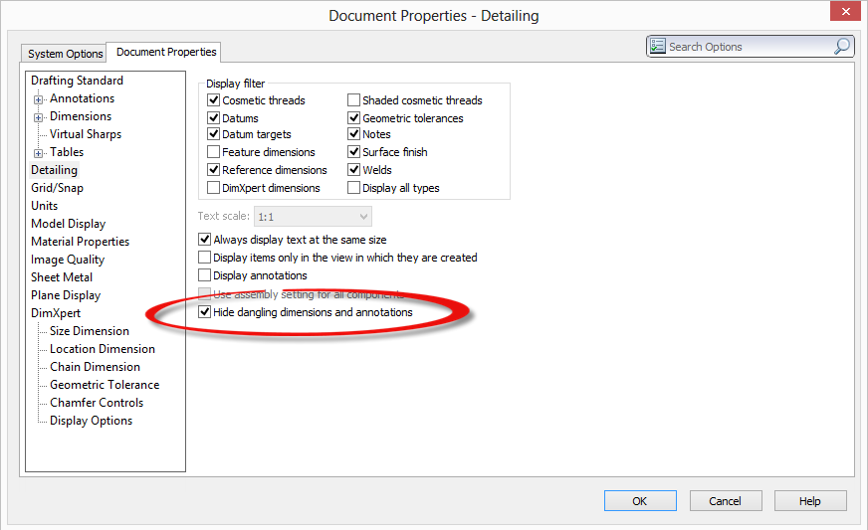
Task: Click the Cancel button
Action: (726, 501)
